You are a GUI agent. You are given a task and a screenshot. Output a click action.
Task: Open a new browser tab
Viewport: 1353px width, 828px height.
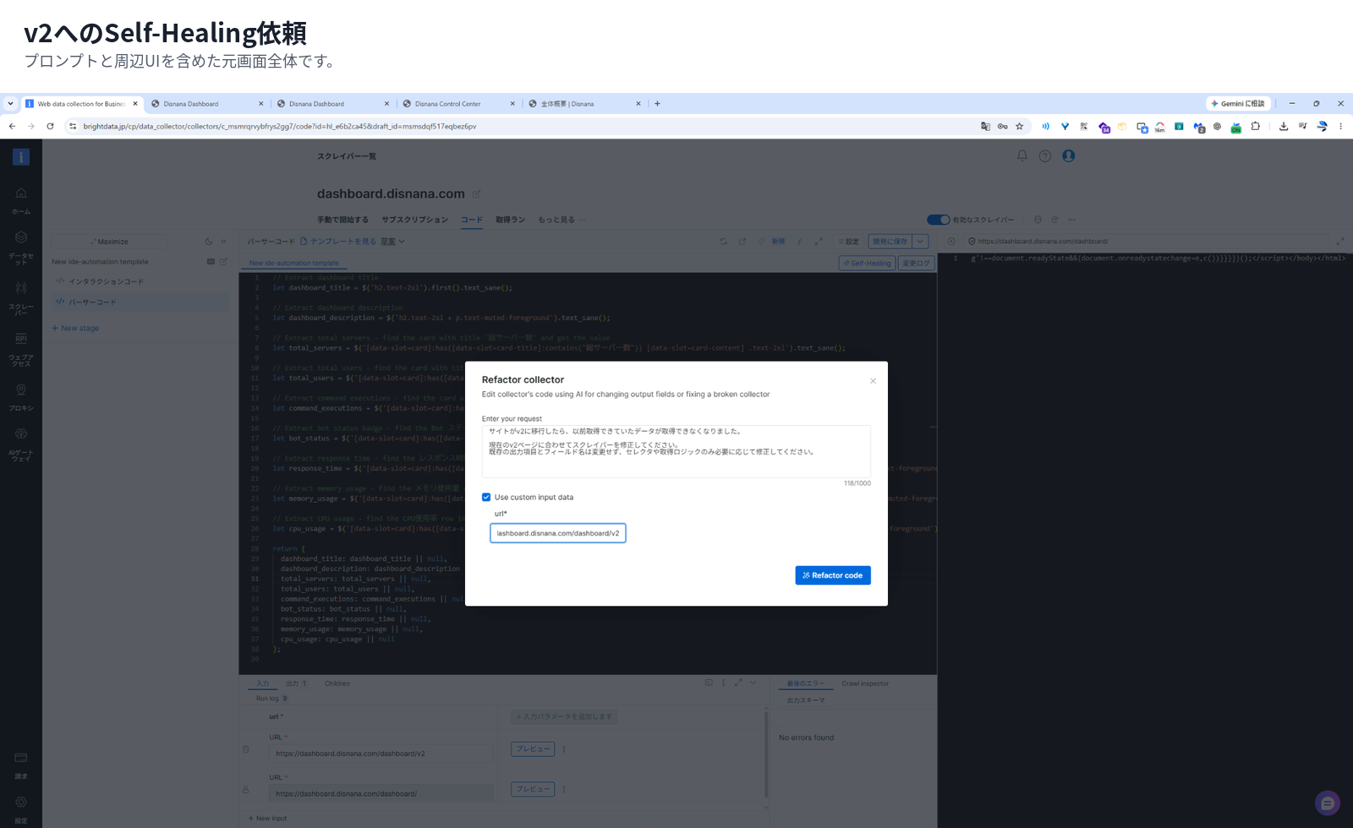[x=657, y=104]
